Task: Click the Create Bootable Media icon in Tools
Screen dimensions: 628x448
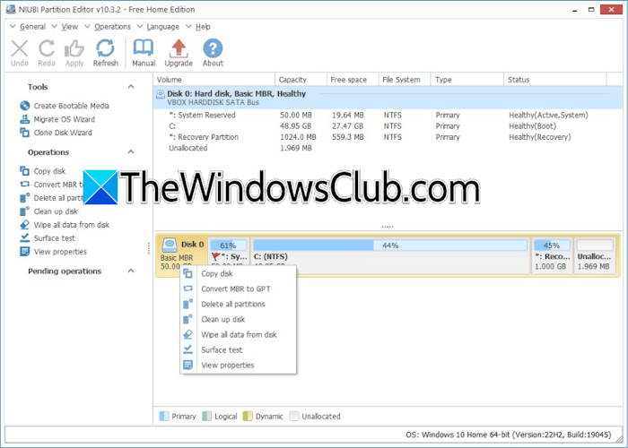Action: coord(25,106)
